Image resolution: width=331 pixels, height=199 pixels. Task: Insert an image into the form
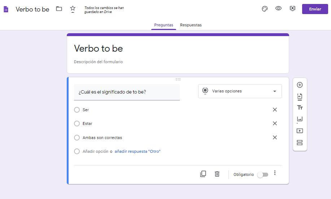[x=300, y=119]
